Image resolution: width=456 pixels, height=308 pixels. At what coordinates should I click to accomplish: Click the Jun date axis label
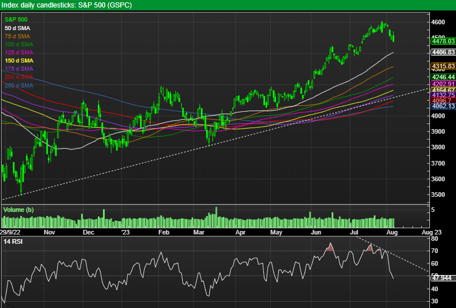click(x=316, y=232)
